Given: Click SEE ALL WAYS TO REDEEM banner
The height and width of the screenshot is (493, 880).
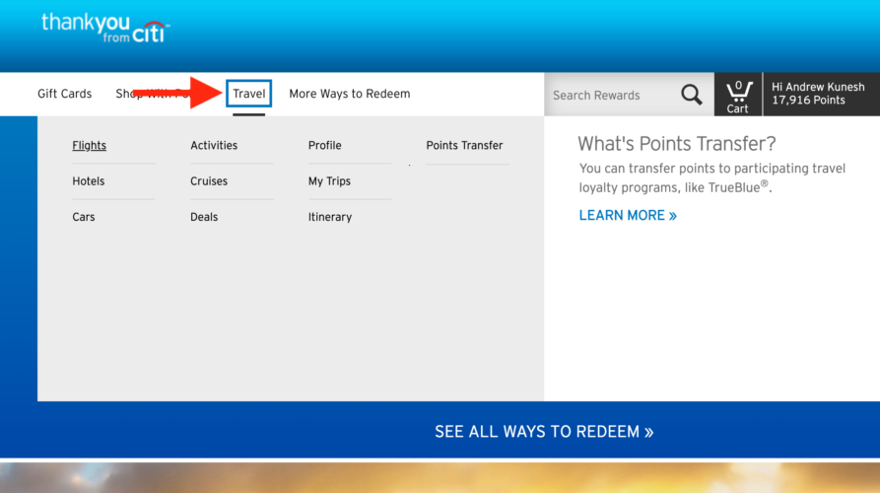Looking at the screenshot, I should pos(544,432).
